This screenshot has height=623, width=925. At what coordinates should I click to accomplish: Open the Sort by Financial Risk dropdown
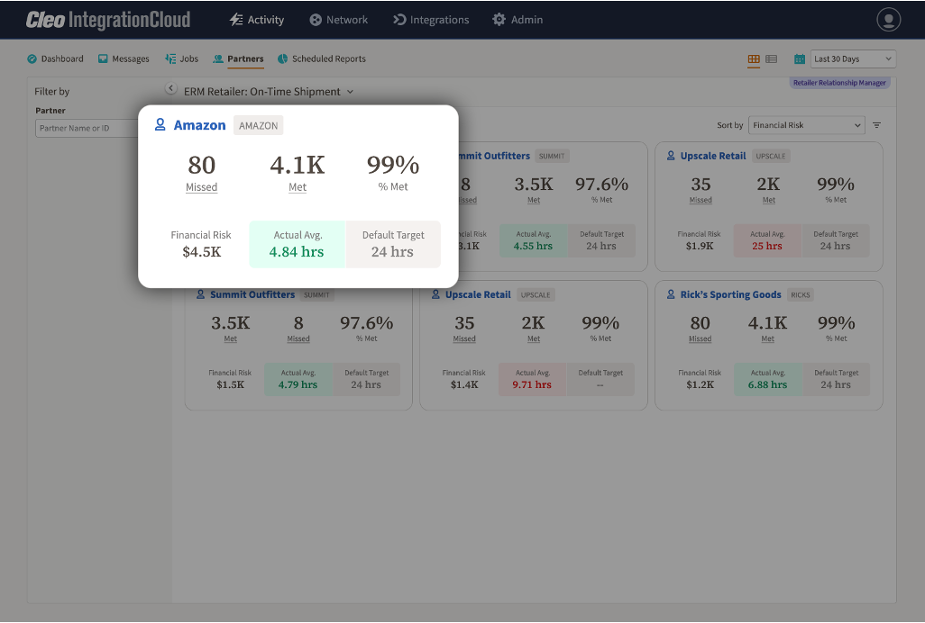[x=806, y=125]
